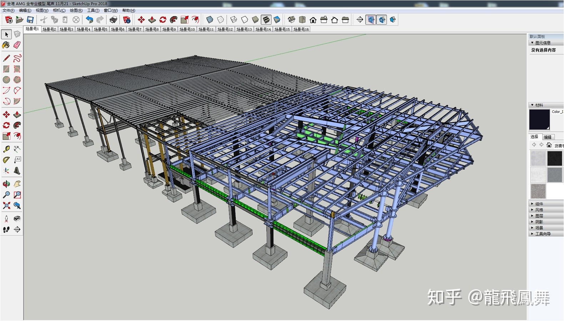Switch to scene tab 场景号8
564x321 pixels.
152,29
